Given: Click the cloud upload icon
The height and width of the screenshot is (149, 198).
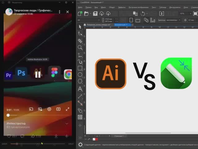Looking at the screenshot, I should [108, 13].
